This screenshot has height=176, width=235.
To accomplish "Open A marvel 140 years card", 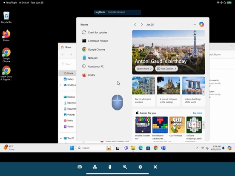I will pos(169,91).
